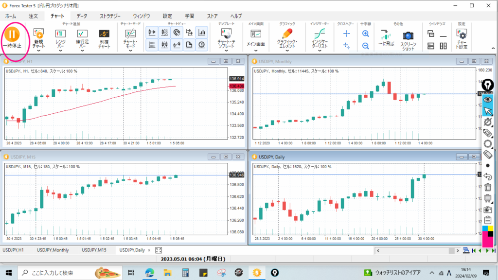This screenshot has height=280, width=498.
Task: Toggle the chart grid display
Action: coord(152,45)
